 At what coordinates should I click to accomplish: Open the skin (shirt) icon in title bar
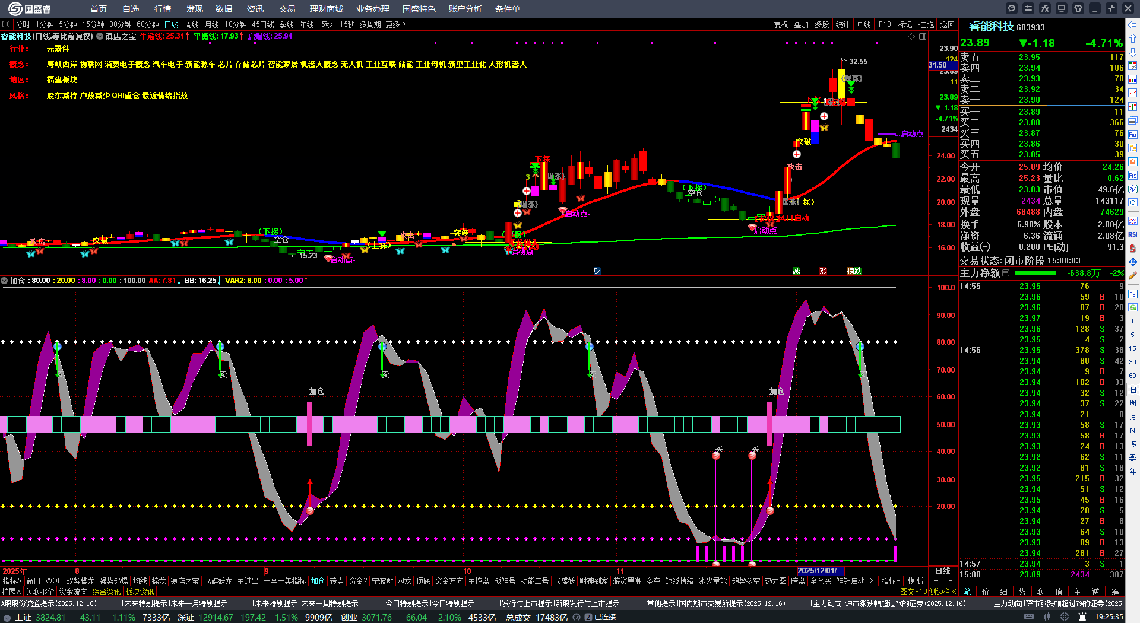1078,8
